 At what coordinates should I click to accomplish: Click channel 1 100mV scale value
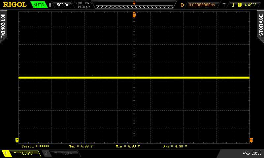pyautogui.click(x=26, y=153)
